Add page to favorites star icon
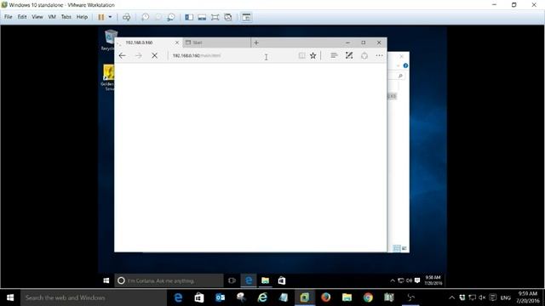Viewport: 545px width, 306px height. (313, 55)
